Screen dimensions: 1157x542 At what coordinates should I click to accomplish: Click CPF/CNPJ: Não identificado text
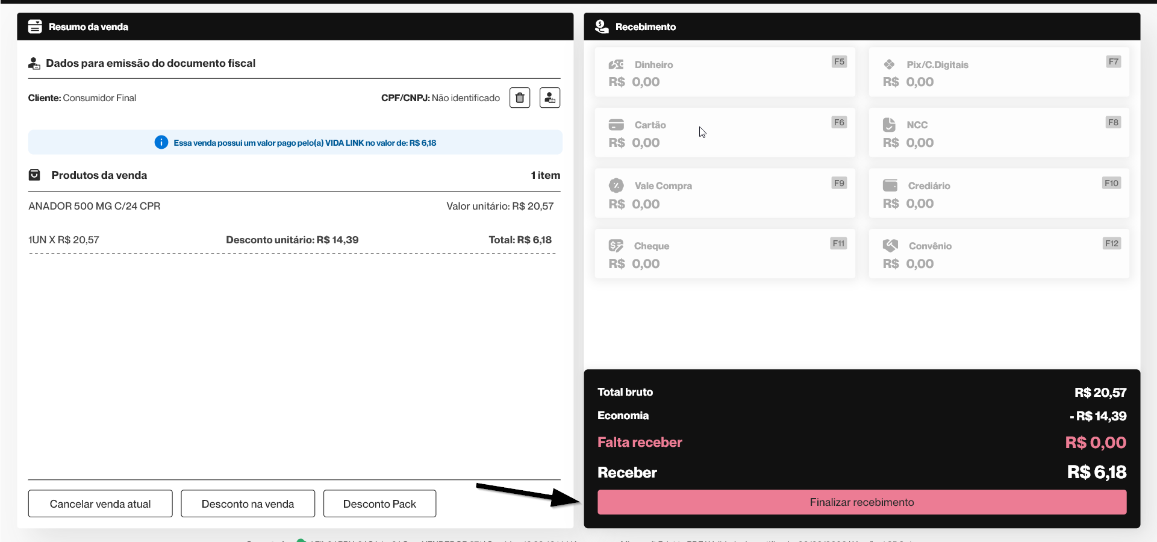[440, 98]
